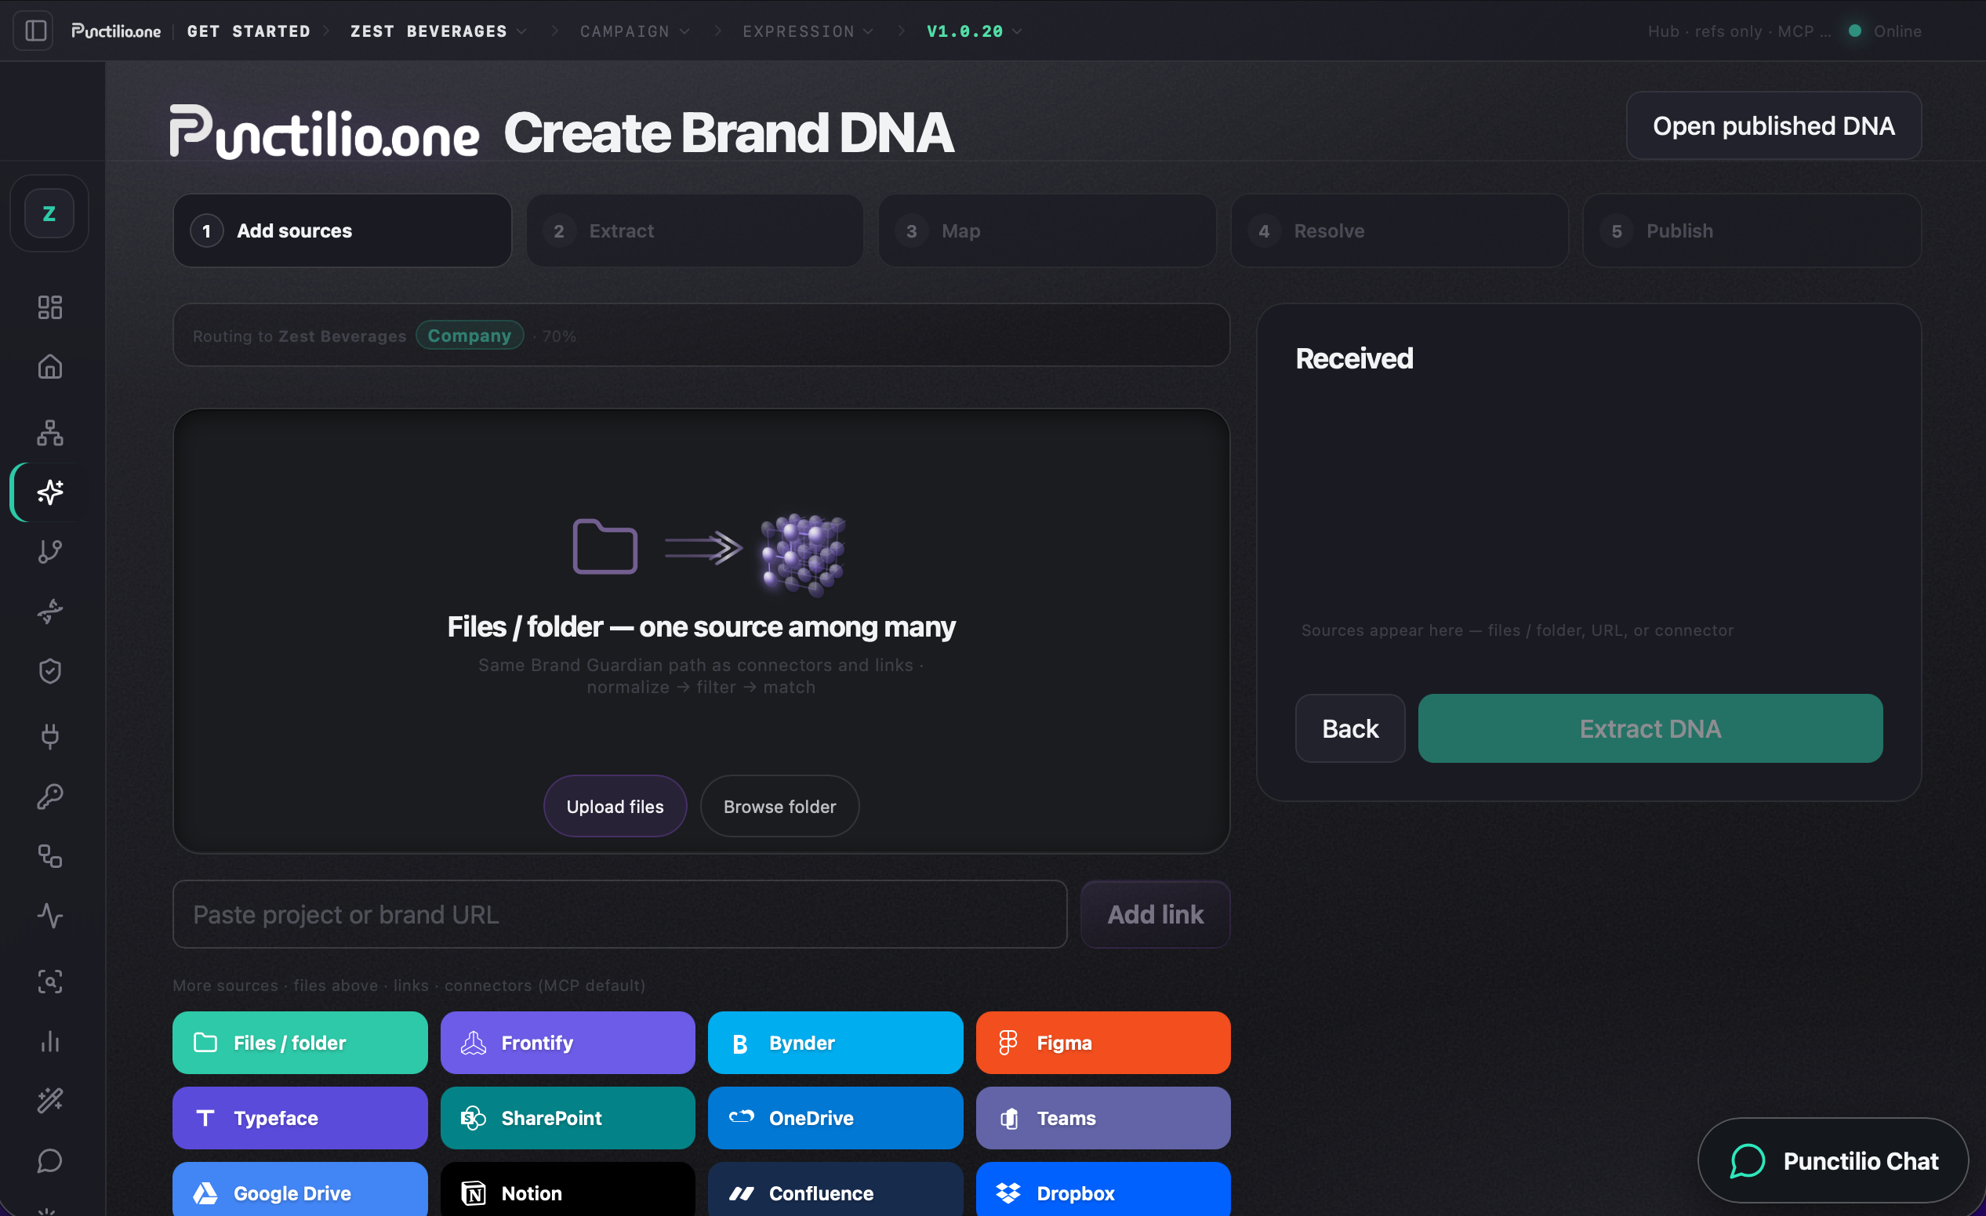Select step 1 Add sources
Viewport: 1986px width, 1216px height.
343,230
